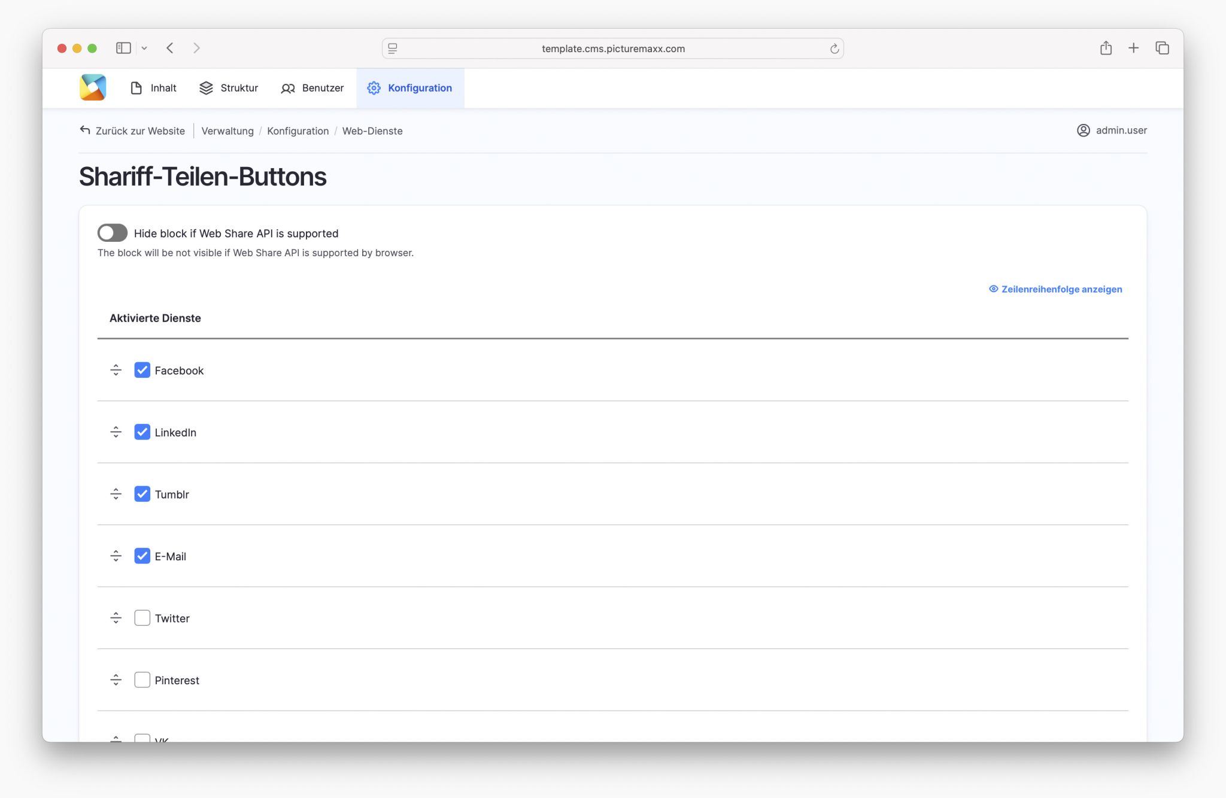Go back with browser back chevron
This screenshot has width=1226, height=798.
pyautogui.click(x=170, y=48)
